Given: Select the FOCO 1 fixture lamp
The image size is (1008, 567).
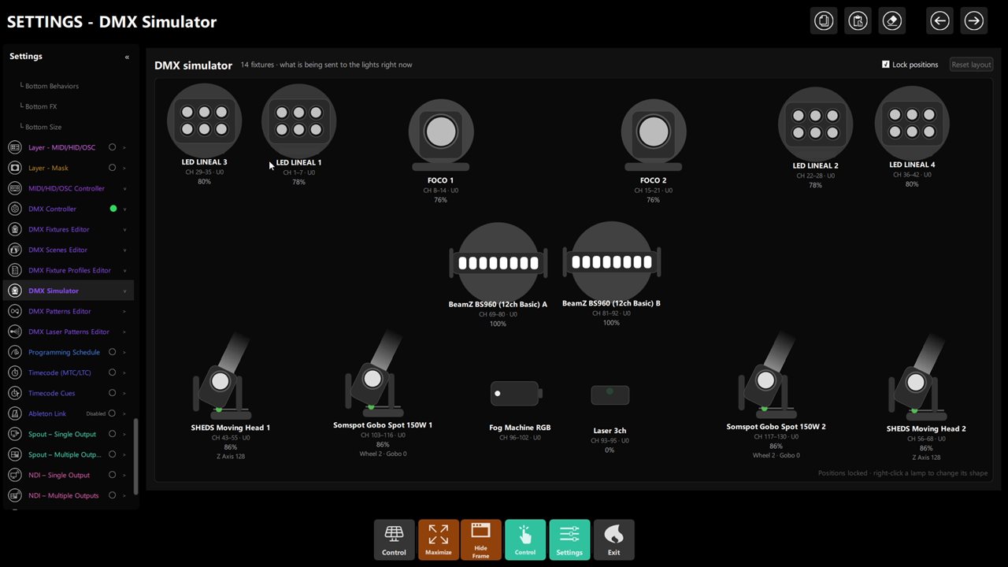Looking at the screenshot, I should tap(440, 135).
